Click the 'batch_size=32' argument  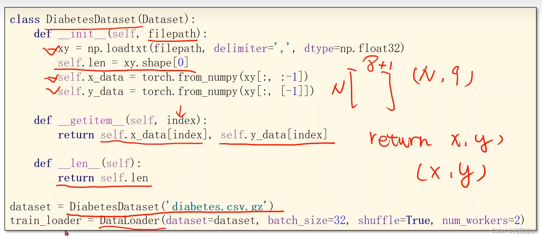307,220
